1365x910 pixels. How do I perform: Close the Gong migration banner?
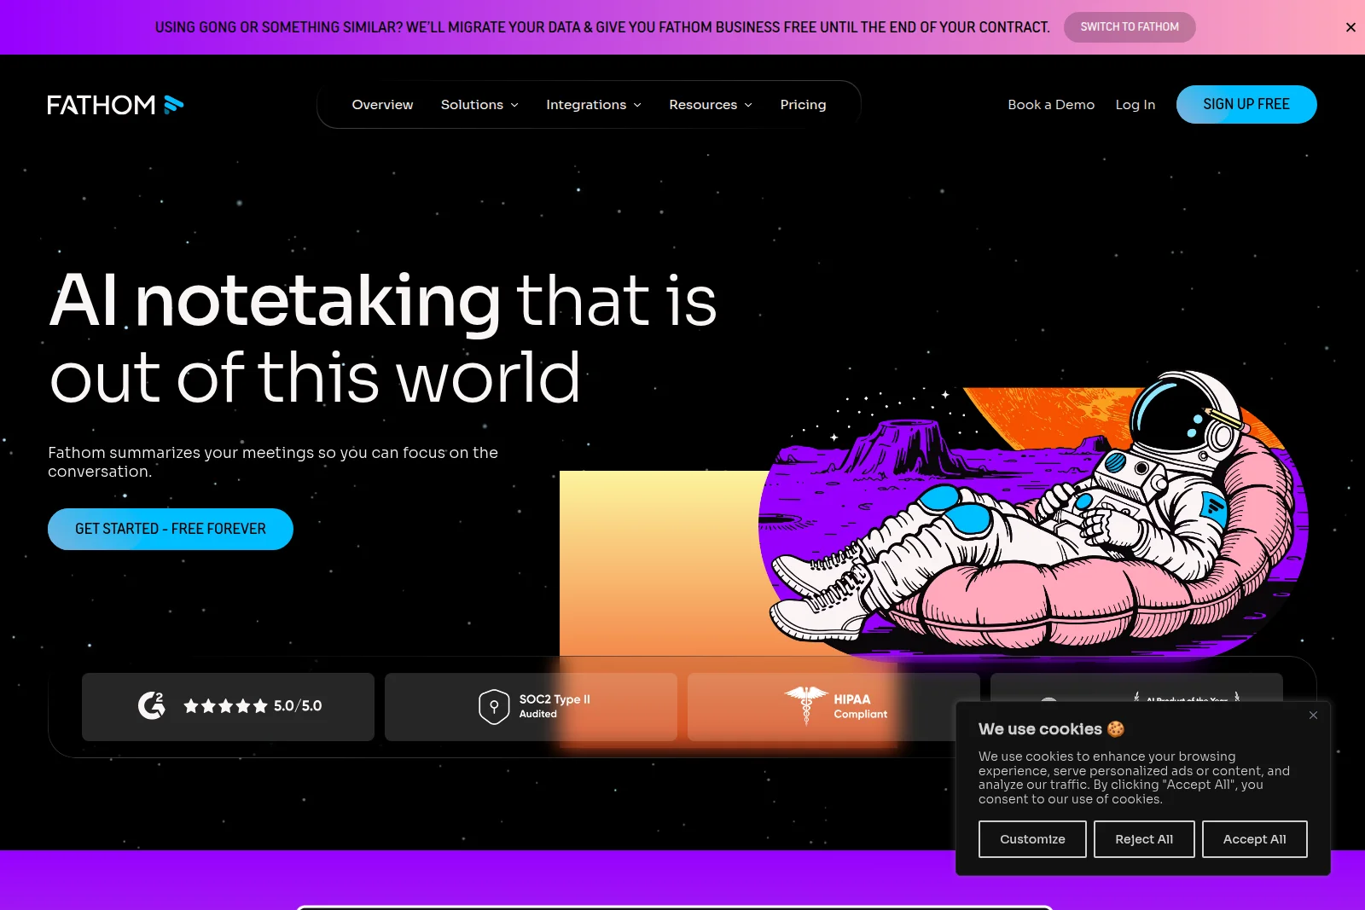pyautogui.click(x=1350, y=26)
